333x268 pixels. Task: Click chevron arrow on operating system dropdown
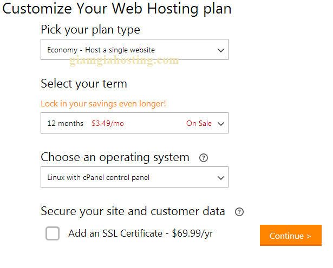point(221,178)
